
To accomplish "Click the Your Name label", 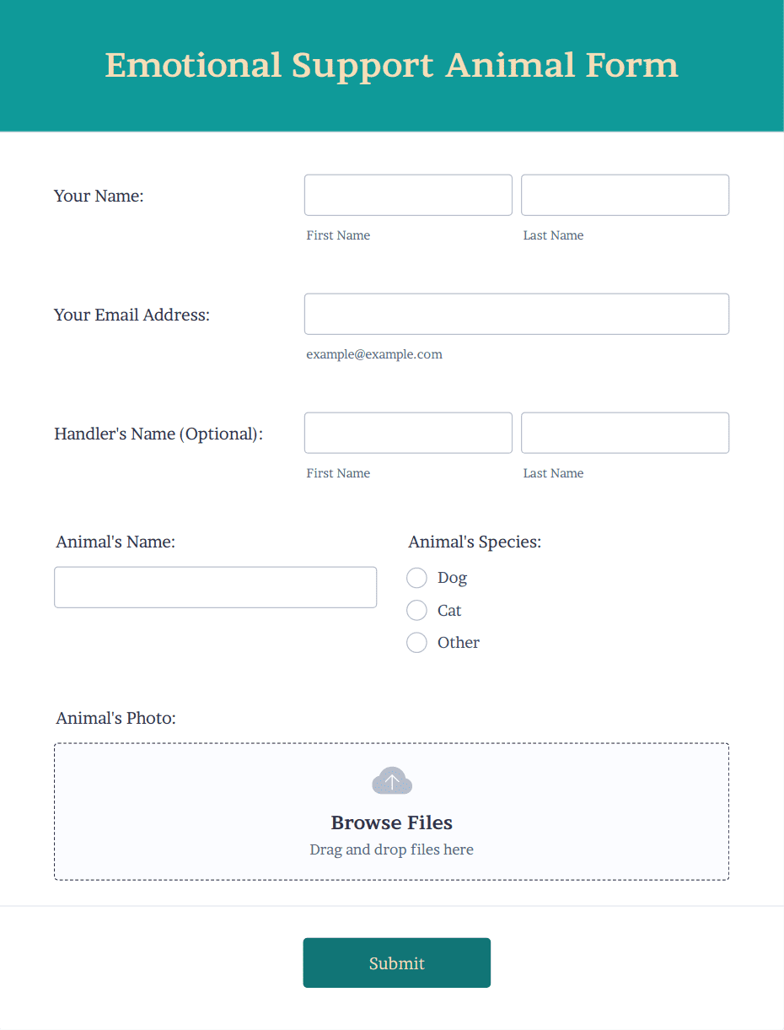I will [x=98, y=195].
